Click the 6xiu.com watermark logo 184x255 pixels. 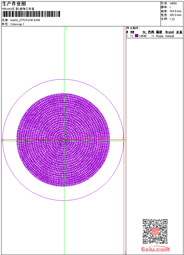156,249
